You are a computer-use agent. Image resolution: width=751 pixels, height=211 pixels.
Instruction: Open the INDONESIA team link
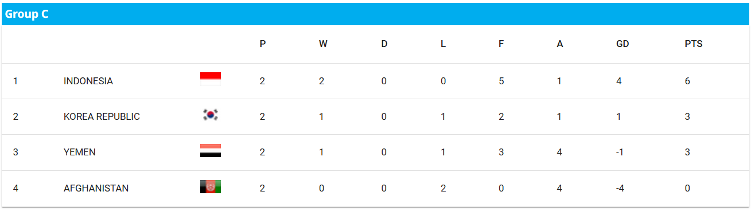pyautogui.click(x=88, y=81)
